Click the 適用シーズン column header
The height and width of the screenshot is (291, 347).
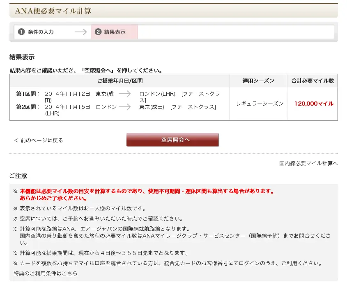pos(258,81)
